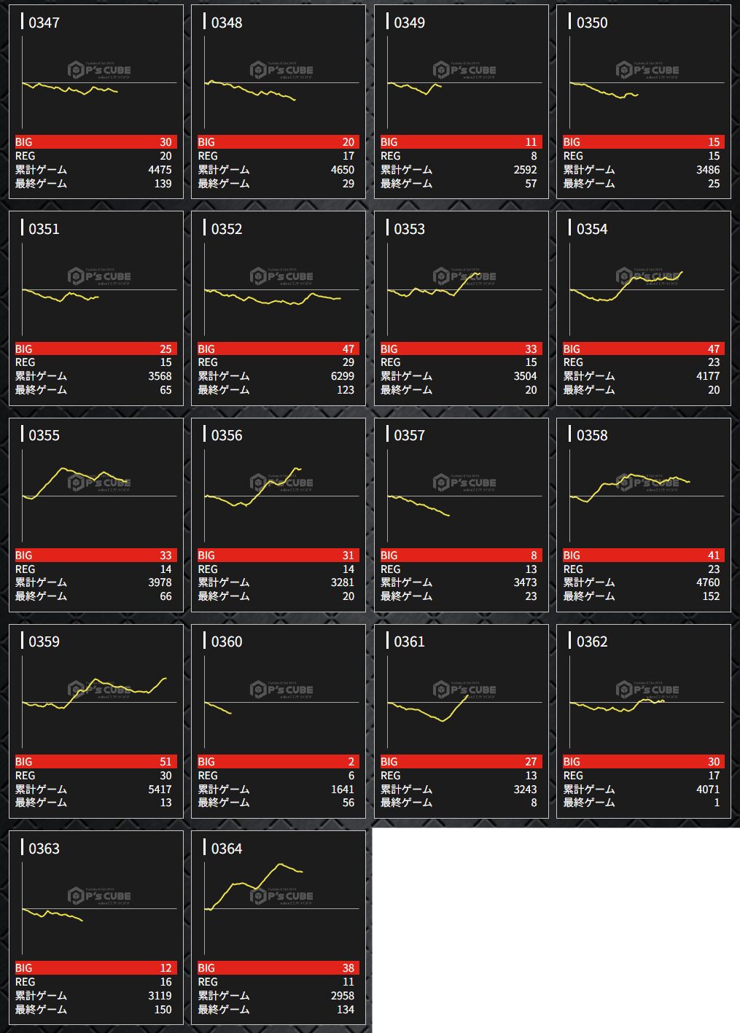Select the machine 0348 data card
Image resolution: width=740 pixels, height=1033 pixels.
tap(279, 101)
